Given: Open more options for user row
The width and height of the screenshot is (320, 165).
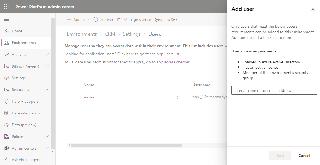Looking at the screenshot, I should [177, 97].
